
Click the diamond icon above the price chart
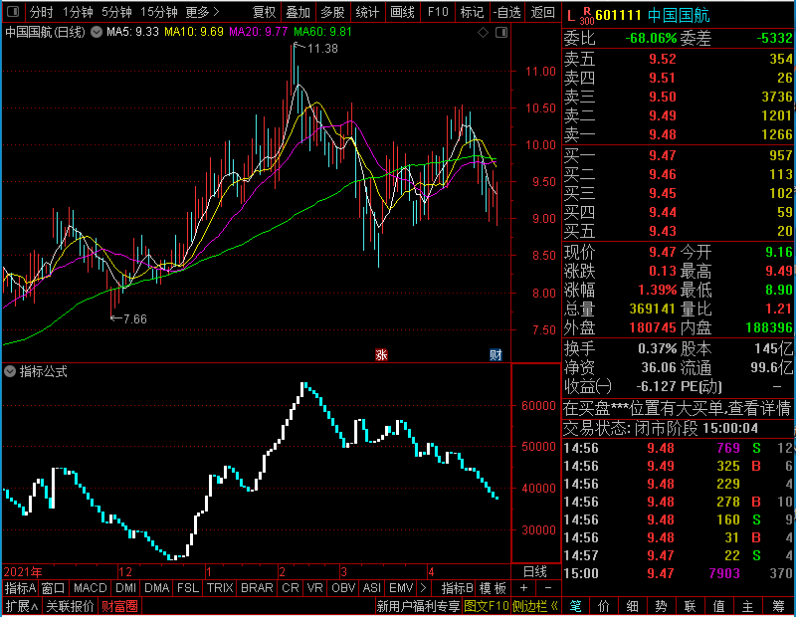pyautogui.click(x=484, y=33)
